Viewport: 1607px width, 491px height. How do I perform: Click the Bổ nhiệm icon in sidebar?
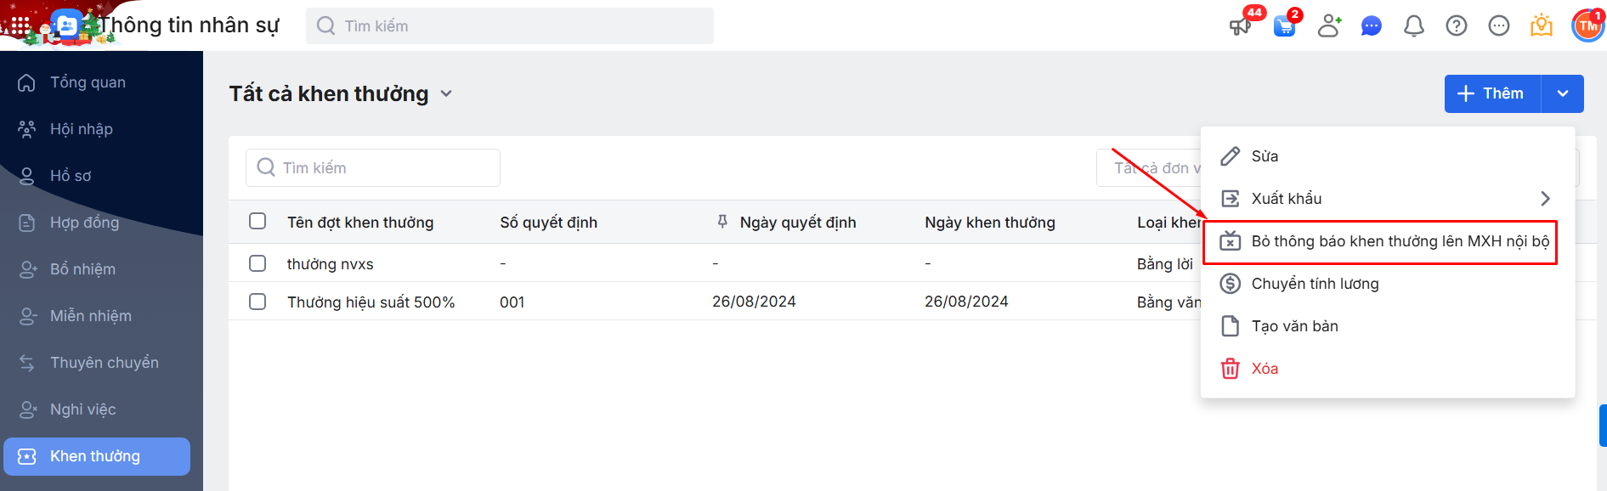(27, 269)
